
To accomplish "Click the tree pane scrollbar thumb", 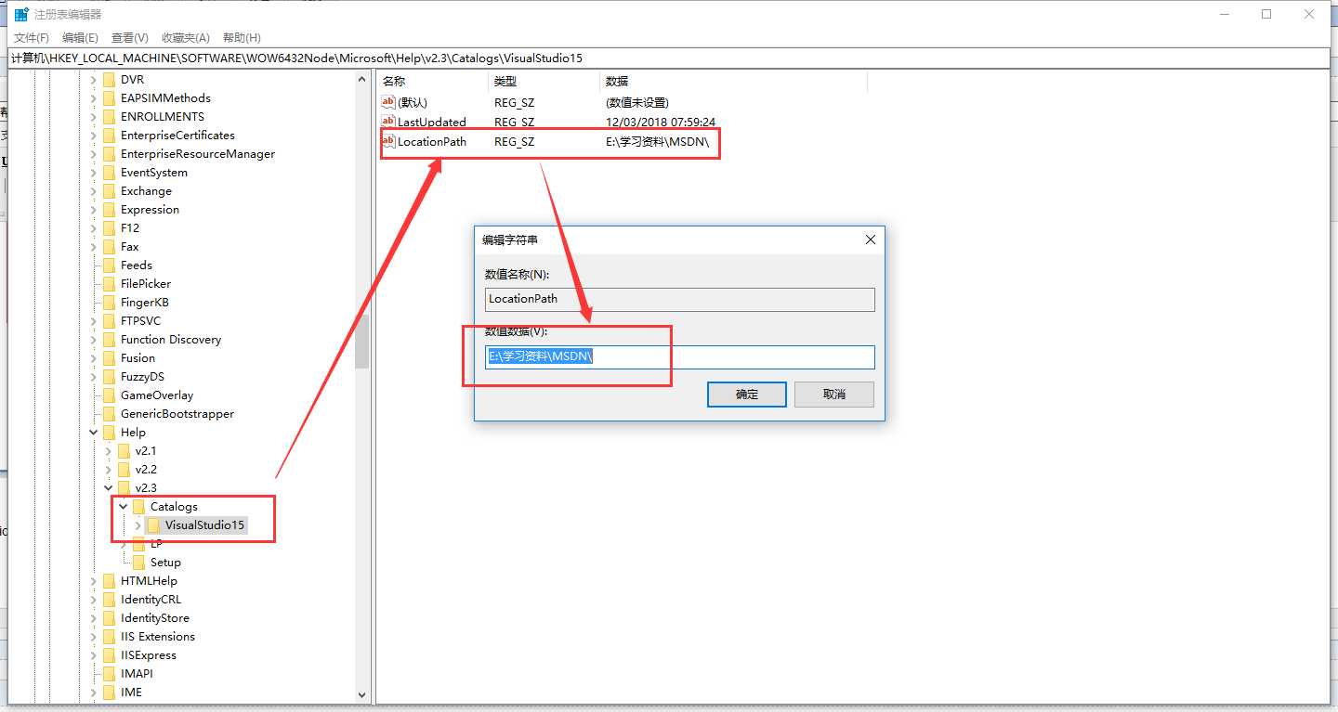I will pos(362,342).
